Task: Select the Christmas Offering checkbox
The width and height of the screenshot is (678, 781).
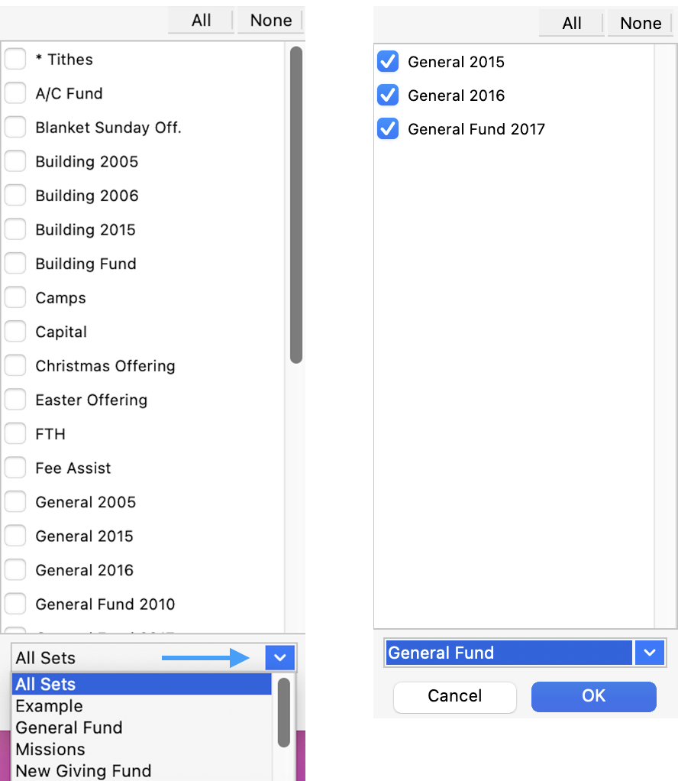Action: point(15,366)
